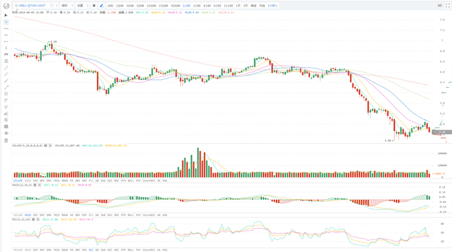Click the MA5:5.34 legend value
The height and width of the screenshot is (252, 452).
click(142, 12)
